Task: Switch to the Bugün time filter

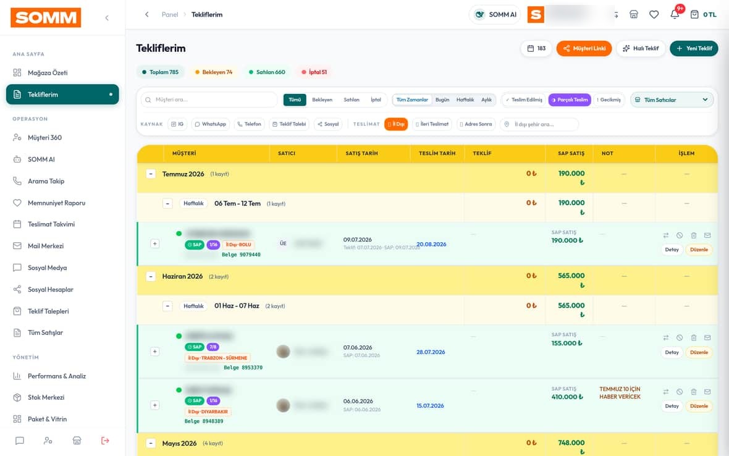Action: 442,100
